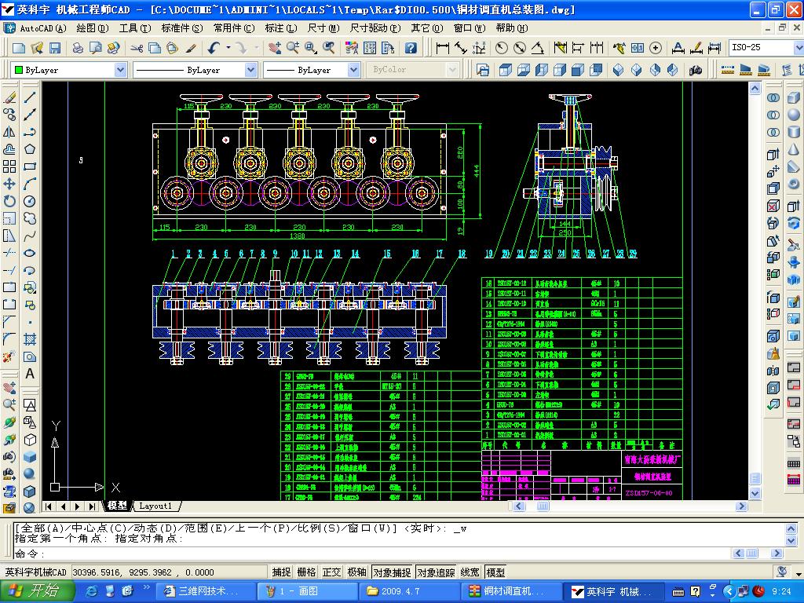Click the Help question mark icon
Image resolution: width=804 pixels, height=603 pixels.
click(411, 48)
